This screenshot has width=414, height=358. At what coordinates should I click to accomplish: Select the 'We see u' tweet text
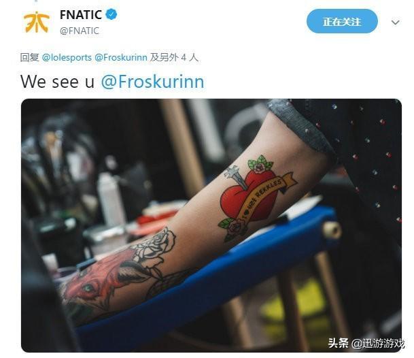point(57,82)
